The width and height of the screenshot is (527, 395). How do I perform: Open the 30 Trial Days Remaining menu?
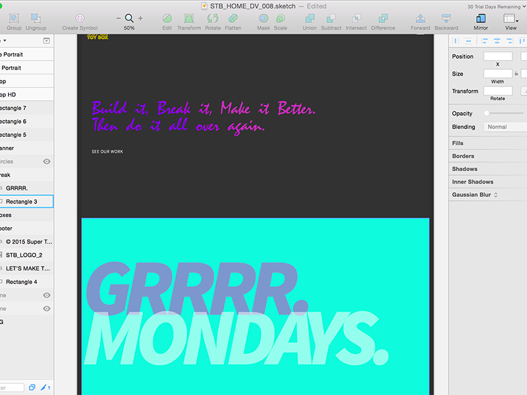coord(496,7)
